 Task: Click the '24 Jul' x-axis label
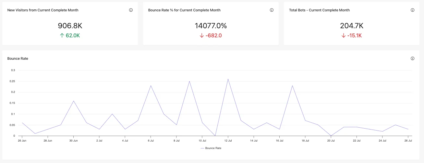(382, 141)
